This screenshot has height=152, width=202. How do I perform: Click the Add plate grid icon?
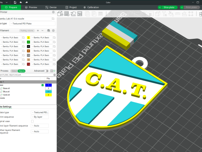(66, 14)
